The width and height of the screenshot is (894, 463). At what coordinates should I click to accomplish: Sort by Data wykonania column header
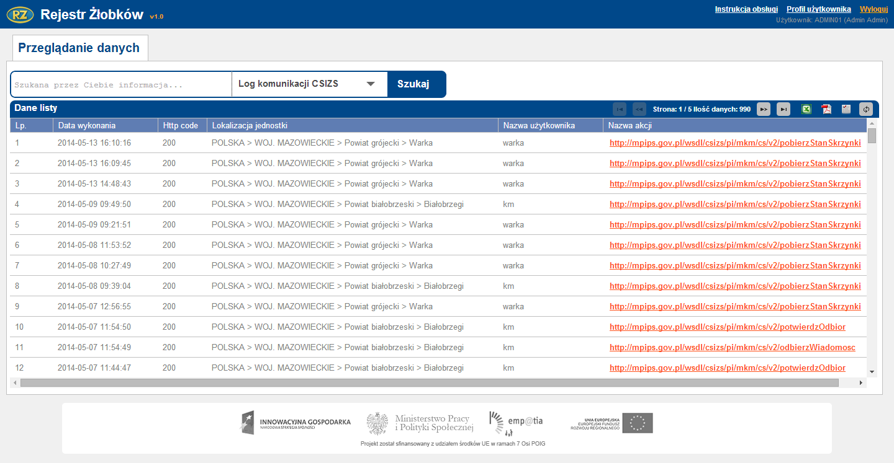[x=106, y=125]
